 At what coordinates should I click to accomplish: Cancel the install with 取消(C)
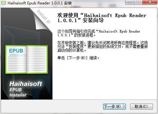point(141,106)
